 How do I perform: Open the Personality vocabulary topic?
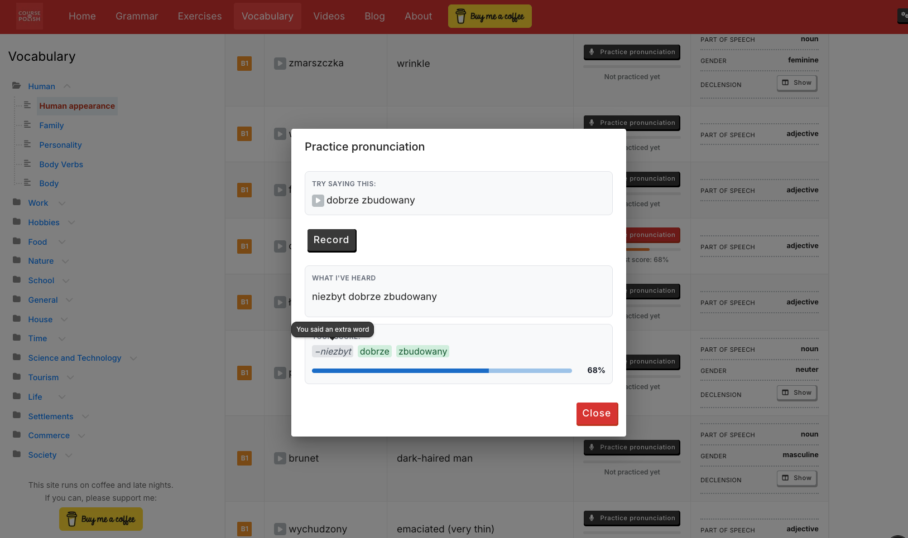coord(61,145)
